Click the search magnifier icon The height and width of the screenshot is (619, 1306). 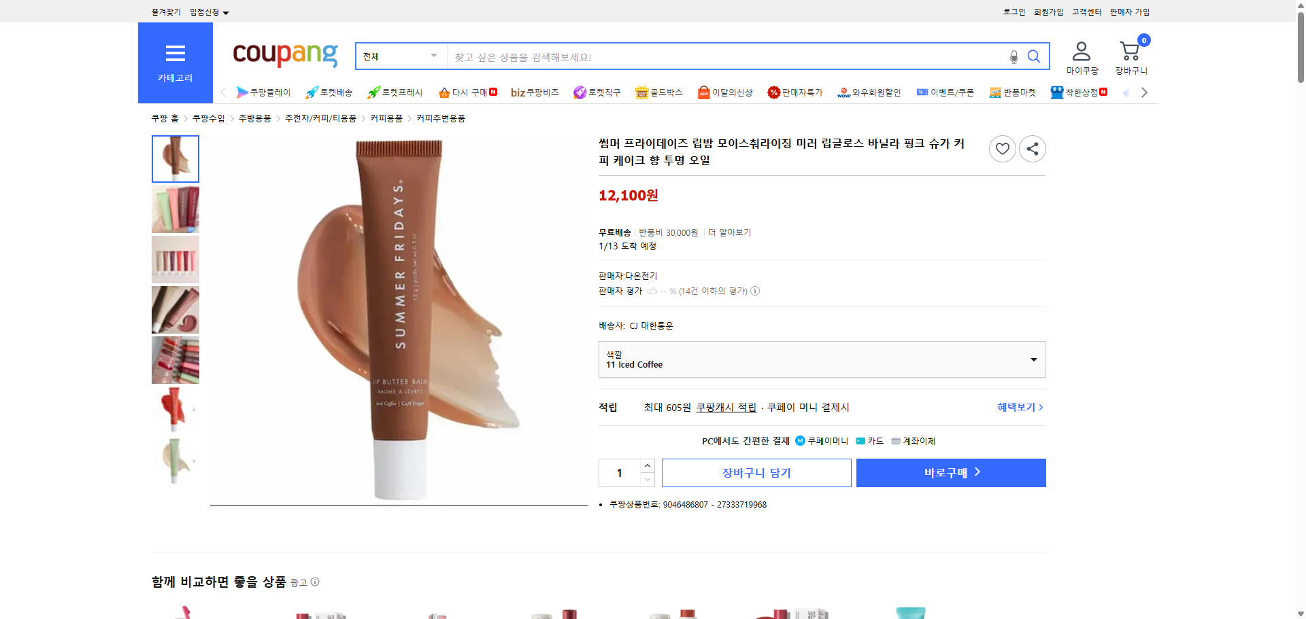1033,56
